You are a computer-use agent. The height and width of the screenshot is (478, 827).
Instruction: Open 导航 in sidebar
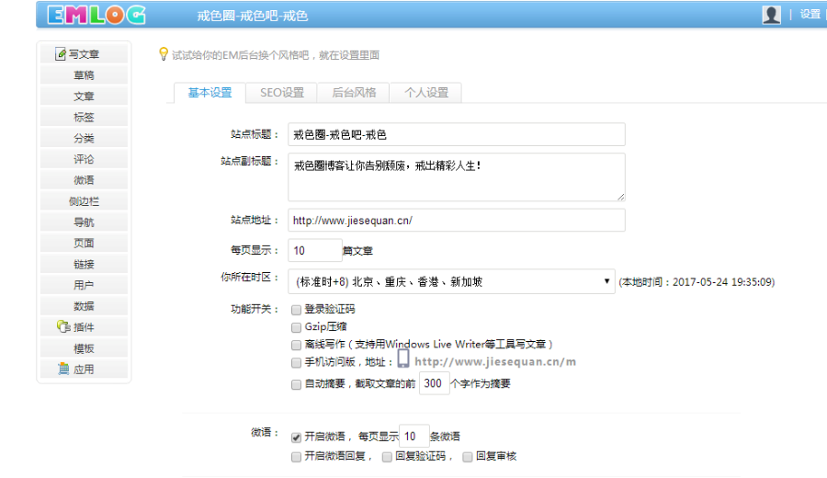(84, 222)
